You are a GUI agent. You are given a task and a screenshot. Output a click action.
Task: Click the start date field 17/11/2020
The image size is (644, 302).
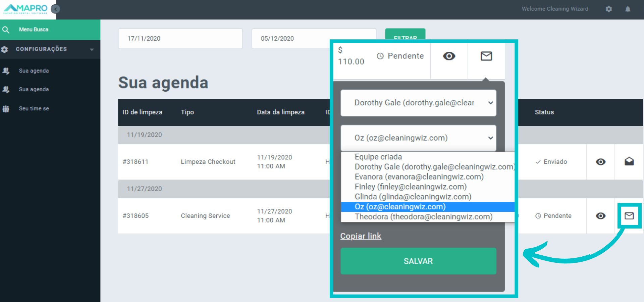click(x=180, y=39)
